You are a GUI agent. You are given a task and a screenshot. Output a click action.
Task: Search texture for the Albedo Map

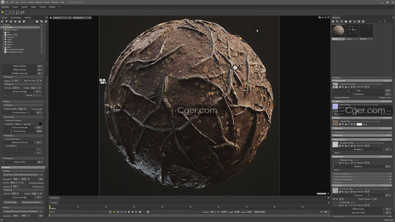(342, 124)
